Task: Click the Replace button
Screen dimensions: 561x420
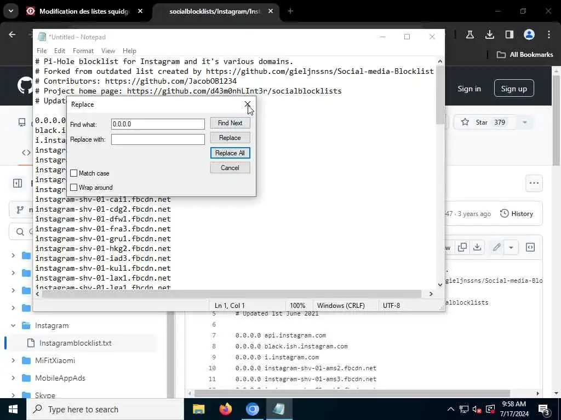Action: [230, 138]
